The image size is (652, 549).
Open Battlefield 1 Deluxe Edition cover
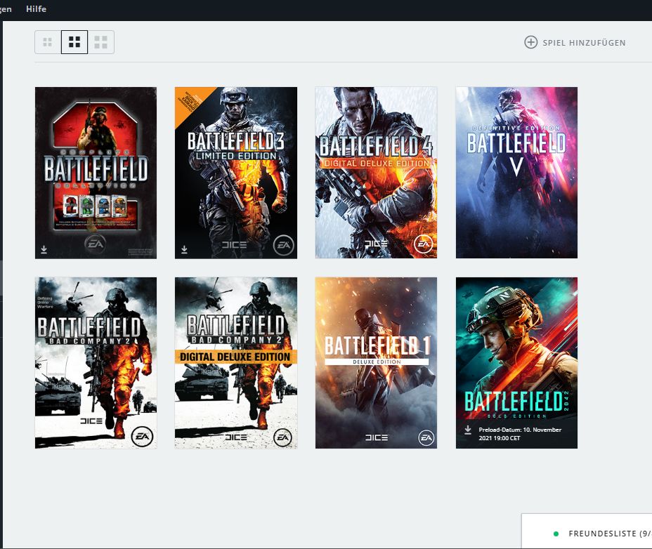[376, 363]
